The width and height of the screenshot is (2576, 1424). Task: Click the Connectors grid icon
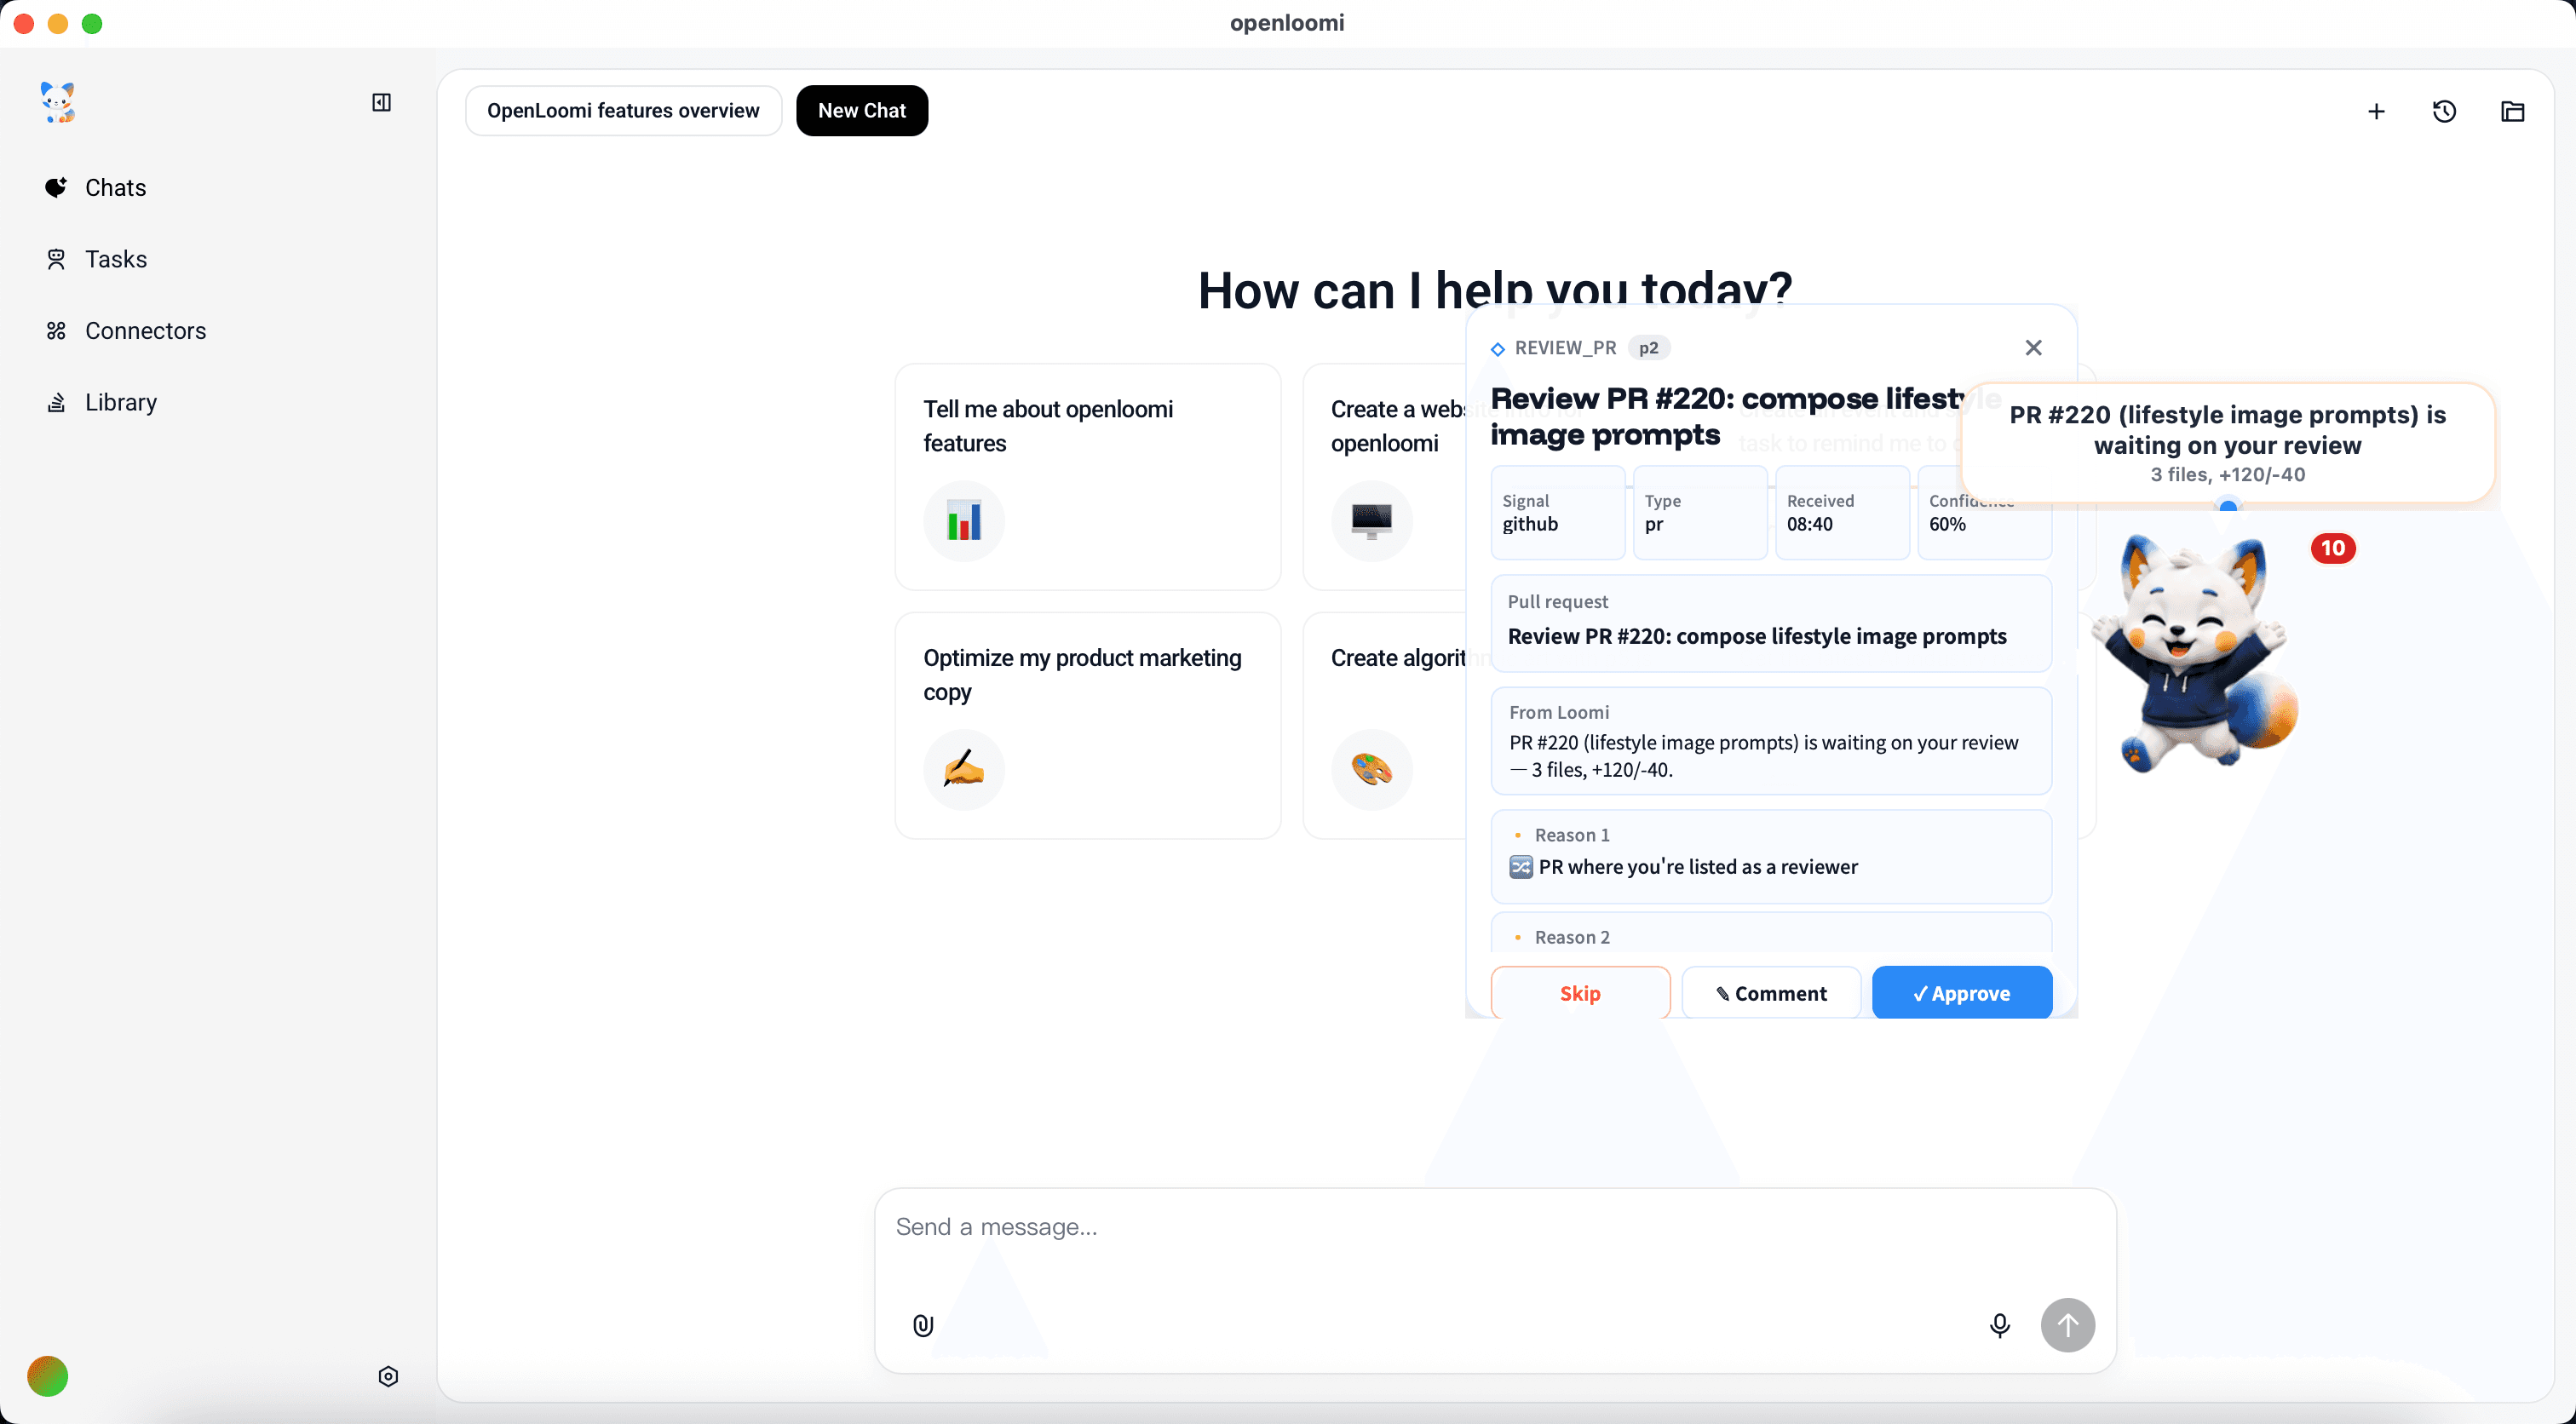[x=56, y=330]
